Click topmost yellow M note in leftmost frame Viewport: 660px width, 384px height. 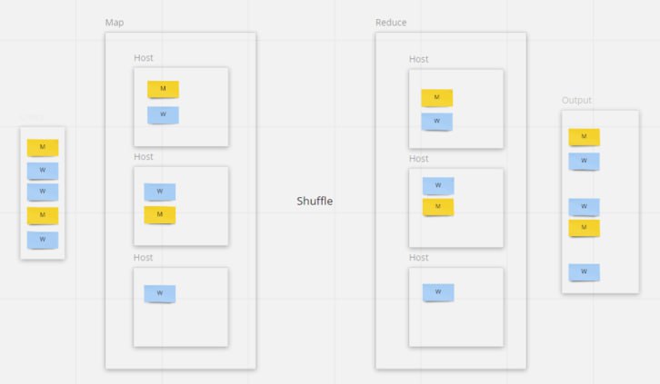pyautogui.click(x=43, y=147)
